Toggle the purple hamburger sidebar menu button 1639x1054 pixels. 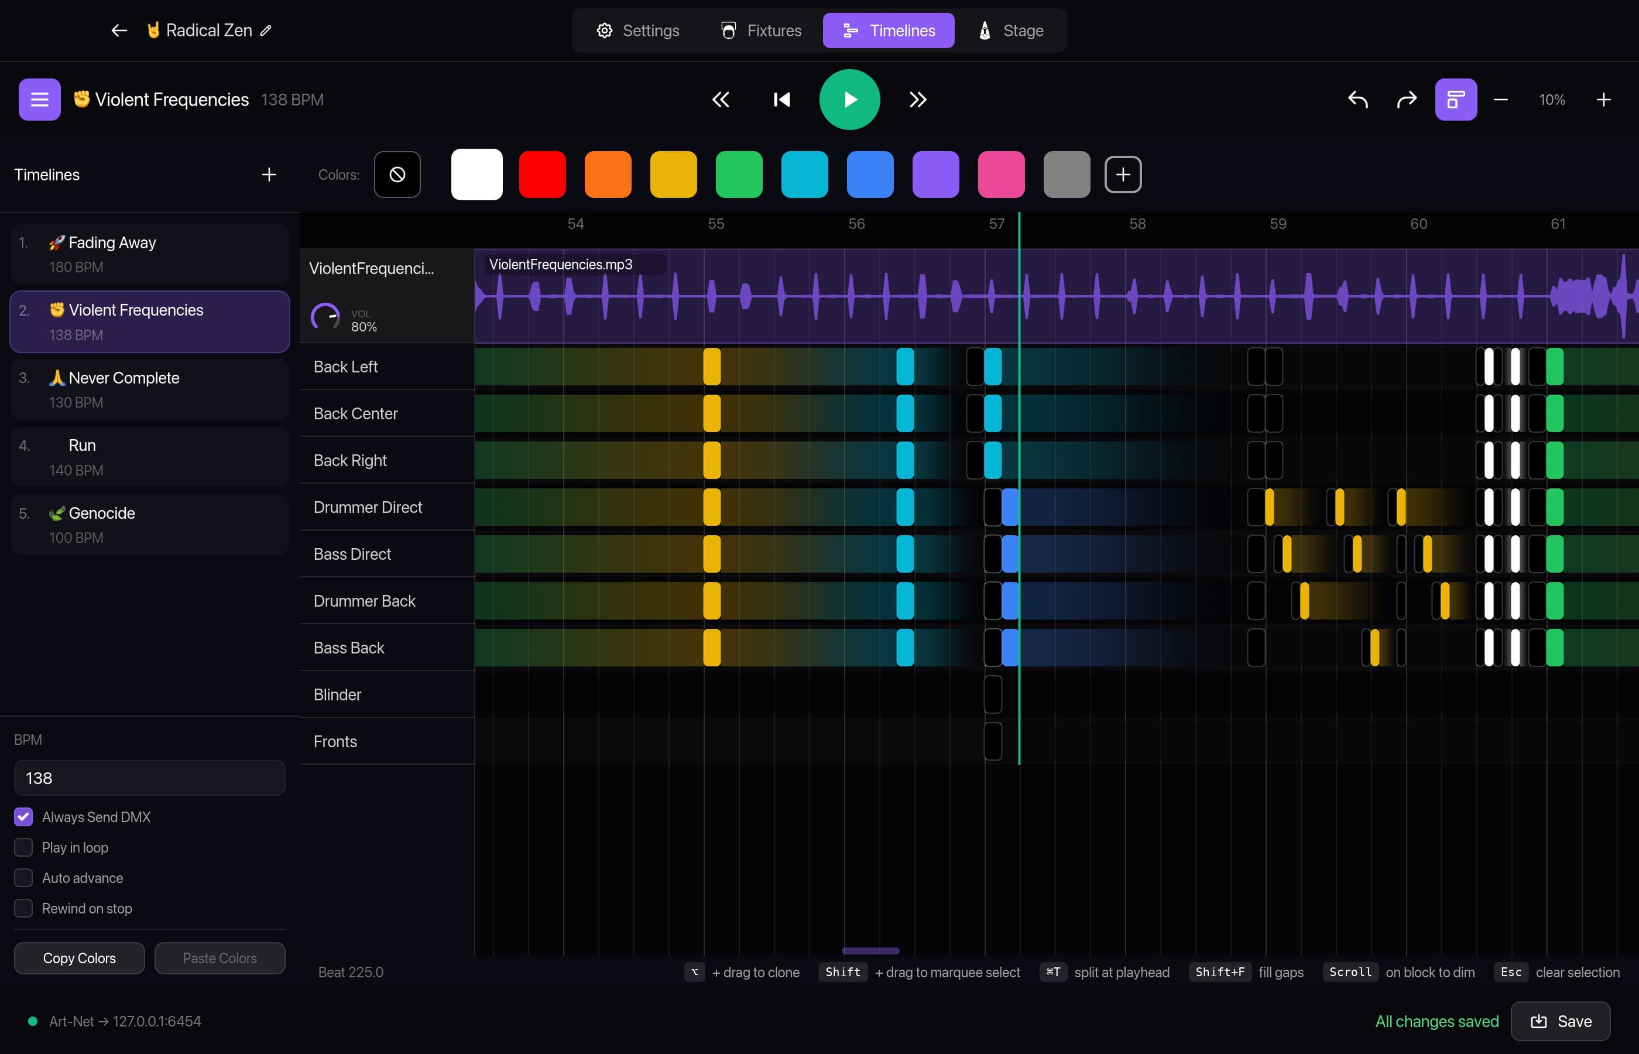(40, 99)
